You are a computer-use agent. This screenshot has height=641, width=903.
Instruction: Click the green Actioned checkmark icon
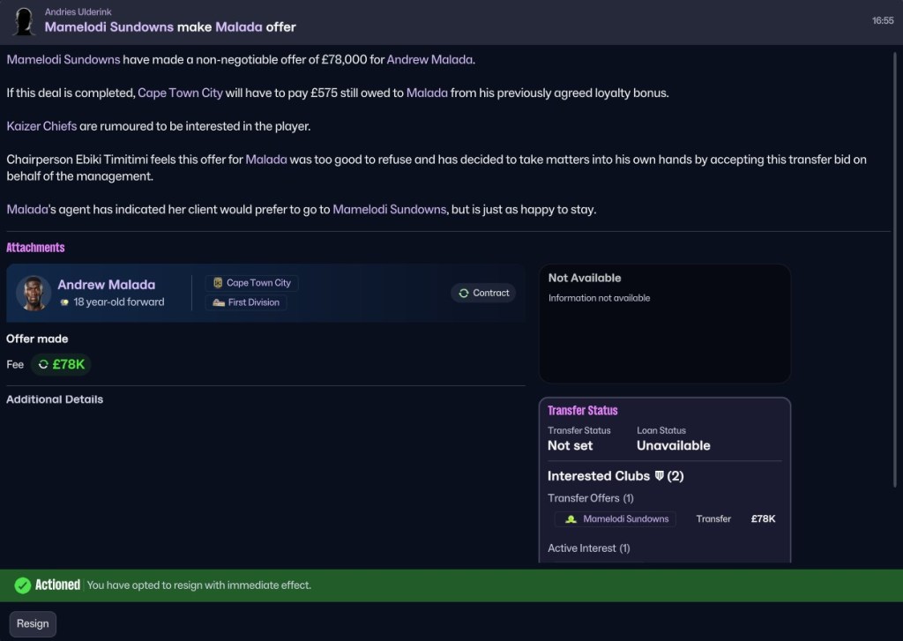(22, 585)
